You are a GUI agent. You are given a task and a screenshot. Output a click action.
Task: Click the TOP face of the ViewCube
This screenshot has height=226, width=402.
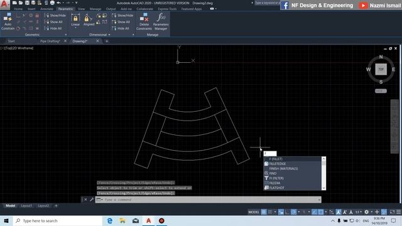pyautogui.click(x=381, y=69)
